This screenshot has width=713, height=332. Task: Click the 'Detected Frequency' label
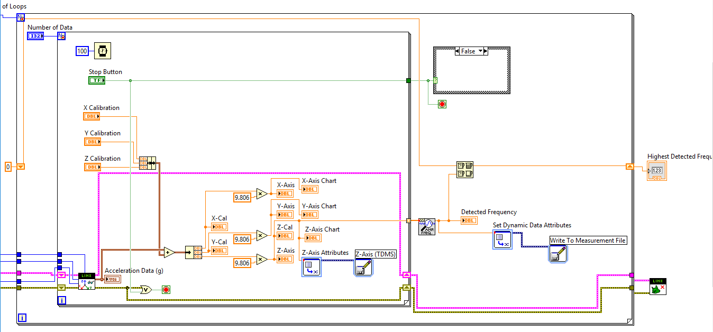point(489,212)
